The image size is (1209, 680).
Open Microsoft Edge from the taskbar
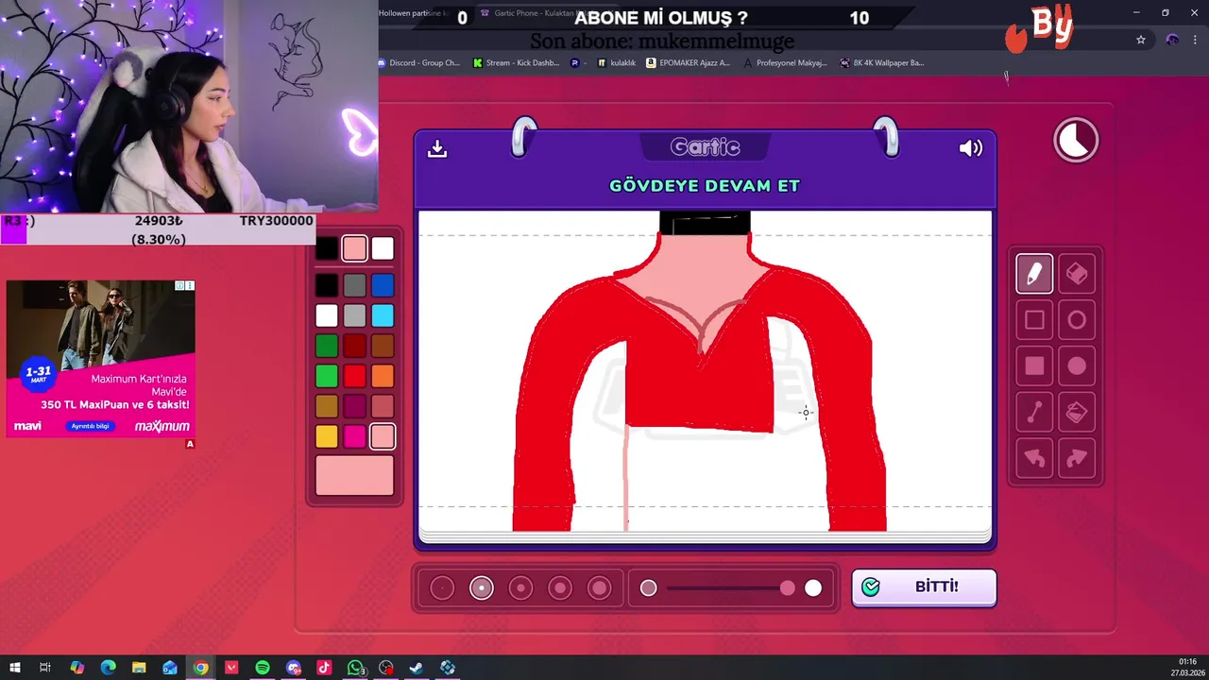[108, 668]
